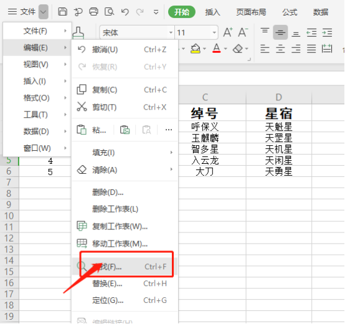The width and height of the screenshot is (345, 324).
Task: Select 撤消(U) in the edit menu
Action: (125, 49)
